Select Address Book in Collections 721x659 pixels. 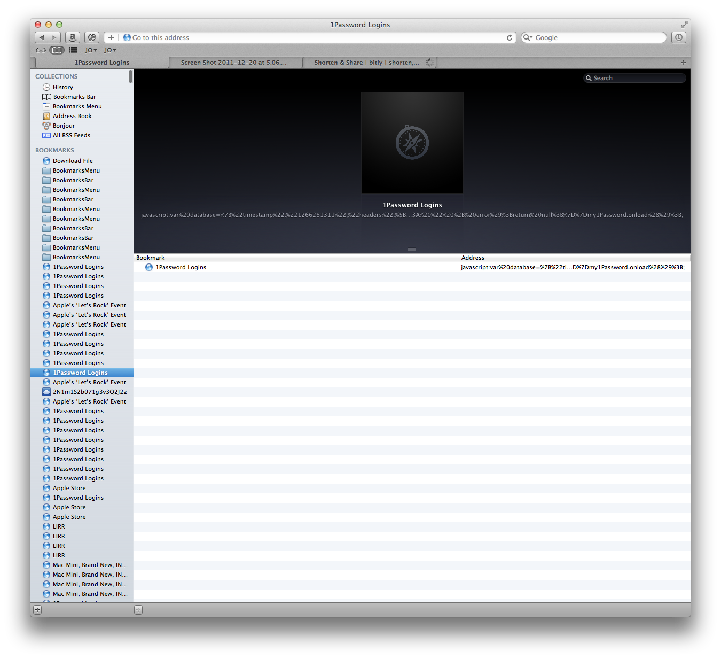tap(82, 116)
